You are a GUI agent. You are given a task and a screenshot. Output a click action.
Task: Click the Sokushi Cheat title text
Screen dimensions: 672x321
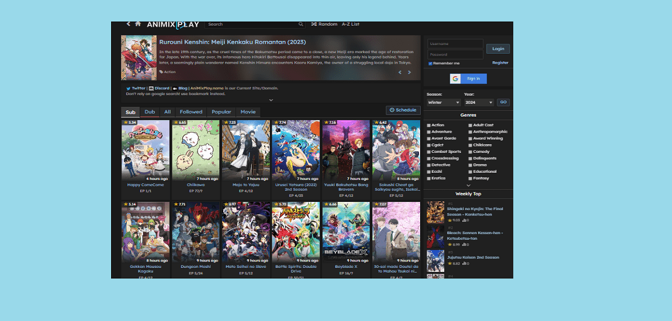[x=396, y=187]
